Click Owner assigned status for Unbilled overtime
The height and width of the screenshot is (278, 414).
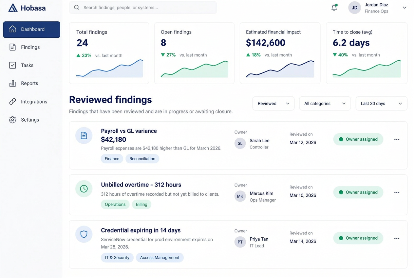point(358,192)
